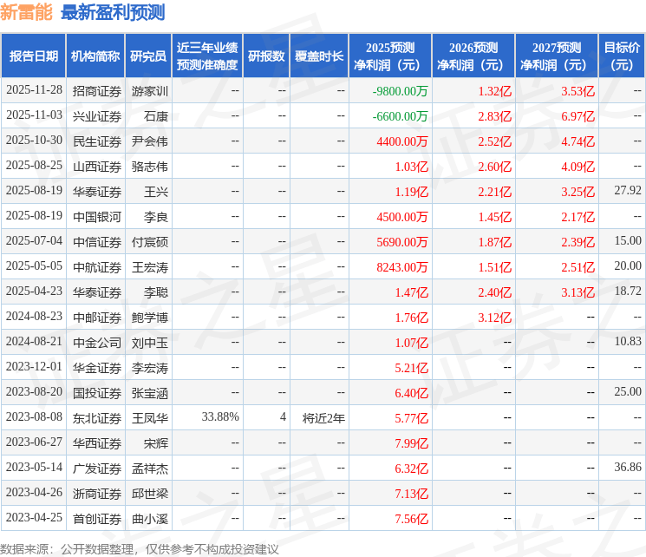
Task: Select the 研究员 column header
Action: pyautogui.click(x=148, y=56)
